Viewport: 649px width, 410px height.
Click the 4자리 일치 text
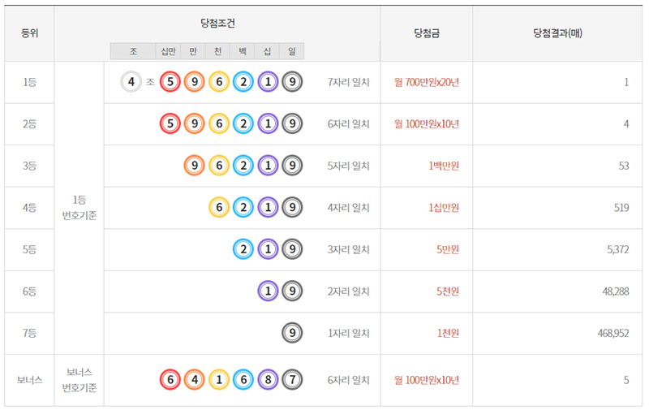349,208
